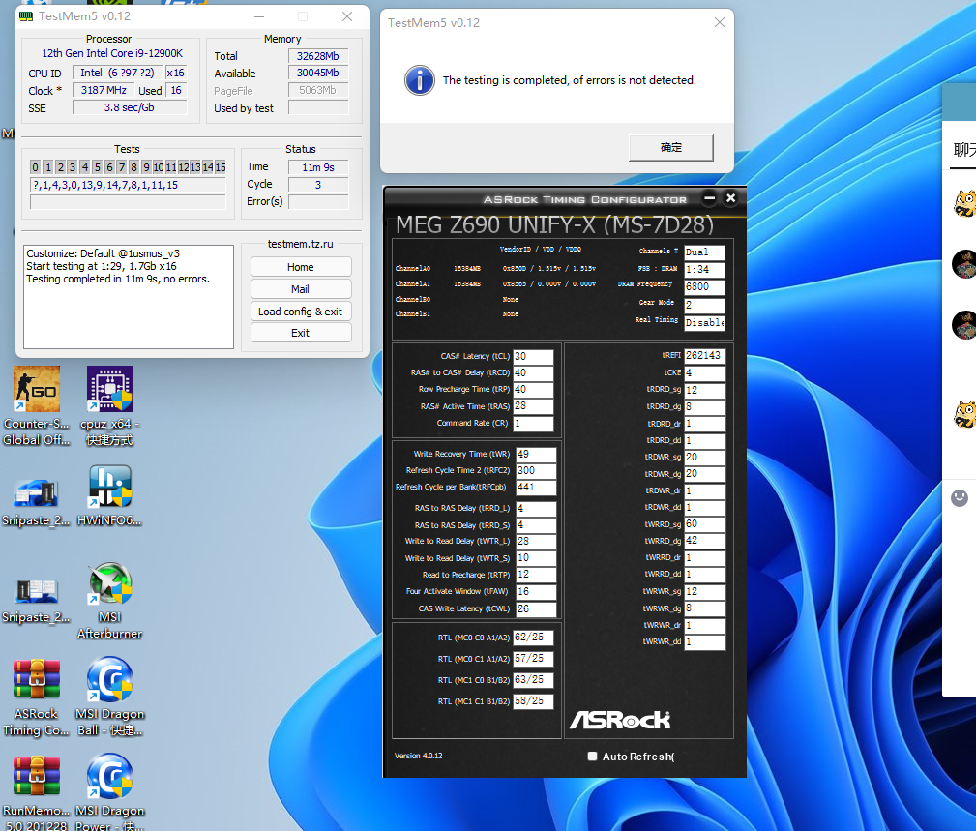Click the RTL MC1 C1 B1/B2 field
The image size is (976, 831).
click(x=533, y=701)
